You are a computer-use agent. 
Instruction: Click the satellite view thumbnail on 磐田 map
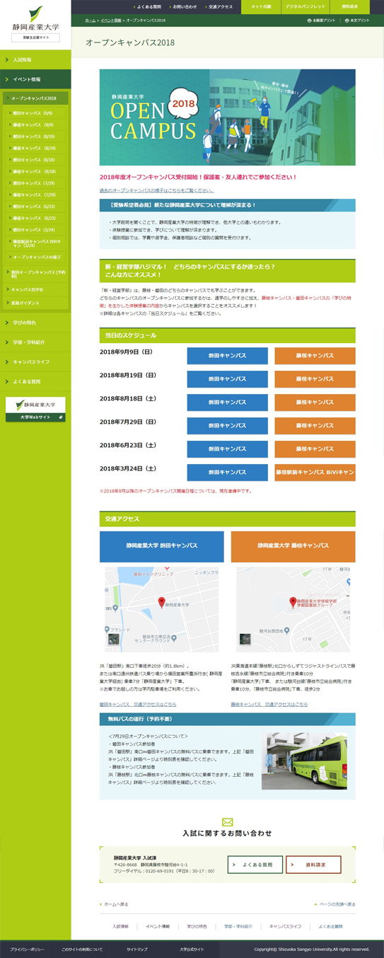coord(113,639)
